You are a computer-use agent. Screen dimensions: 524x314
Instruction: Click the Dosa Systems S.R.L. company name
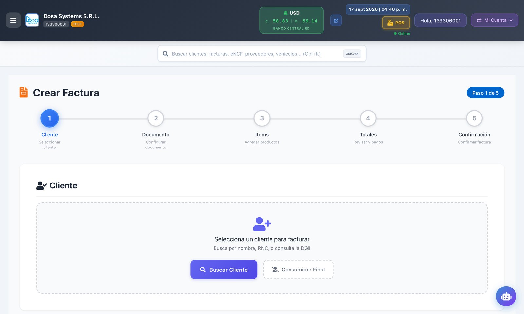tap(71, 16)
